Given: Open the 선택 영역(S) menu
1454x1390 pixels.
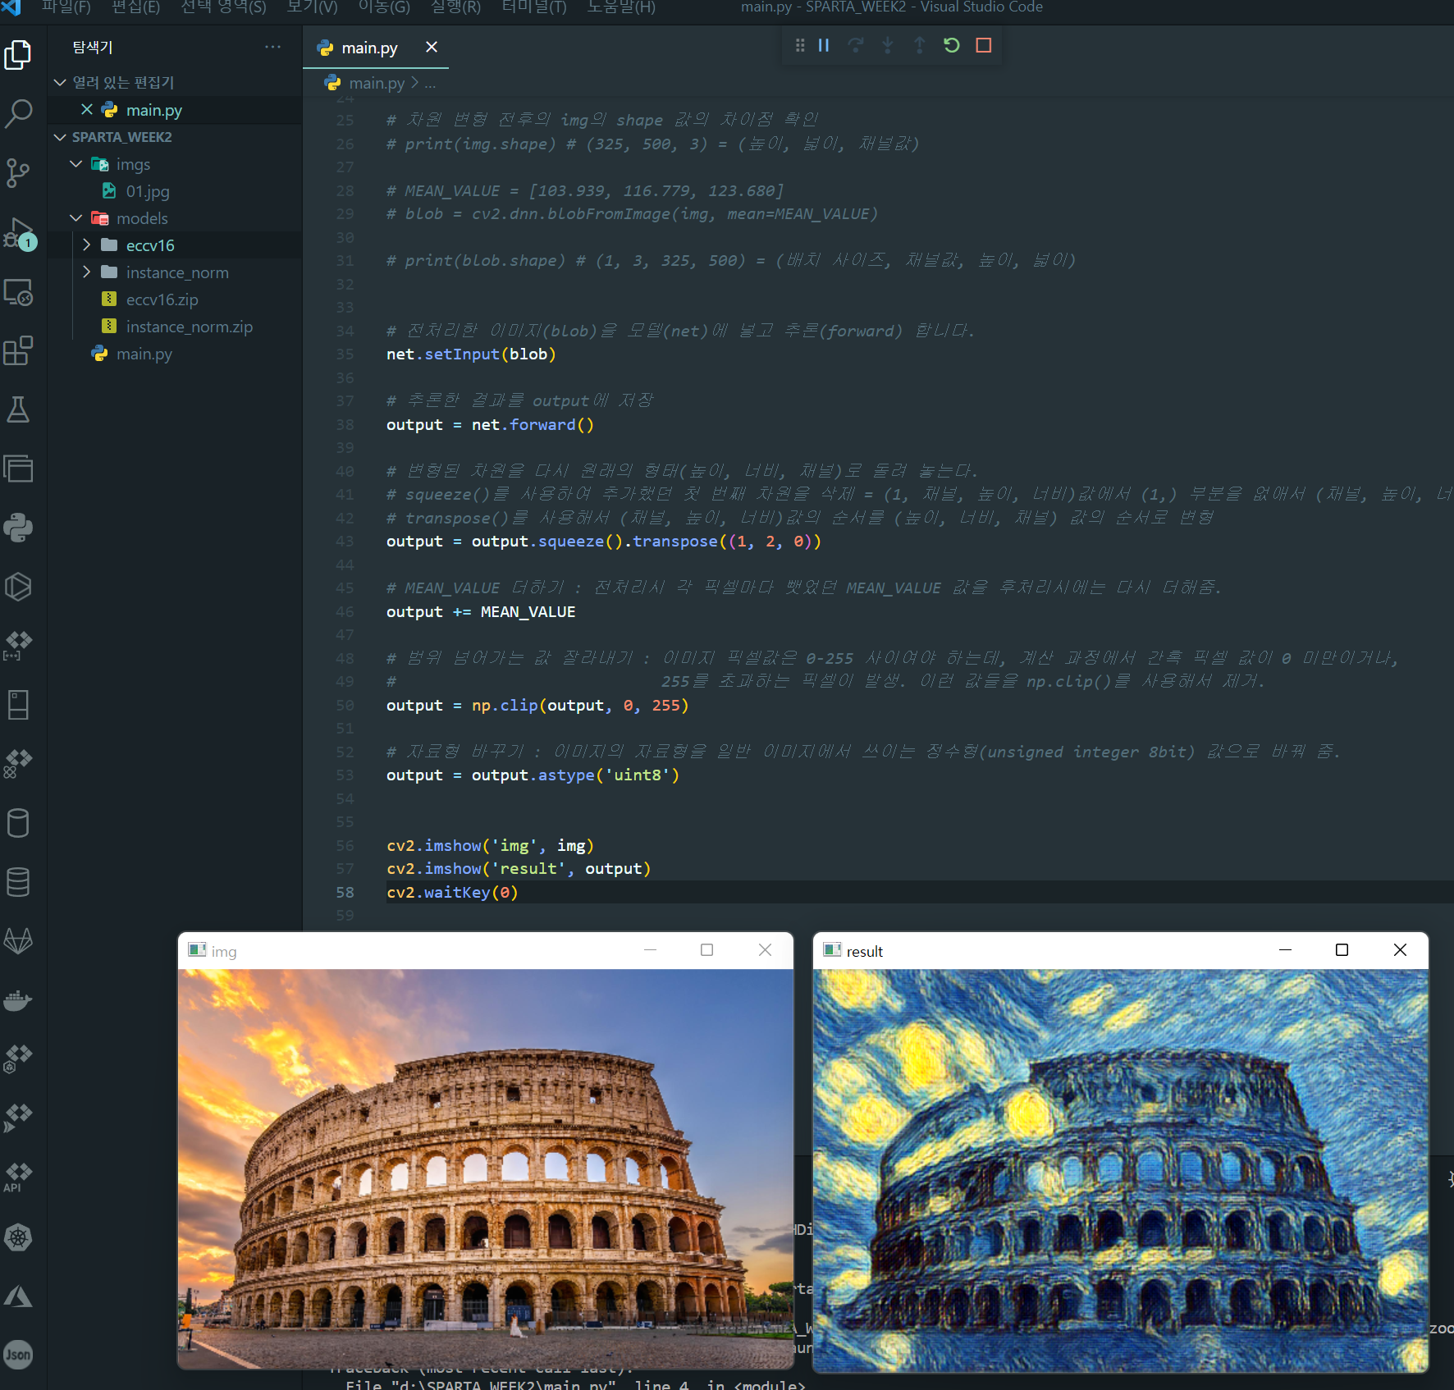Looking at the screenshot, I should coord(223,7).
